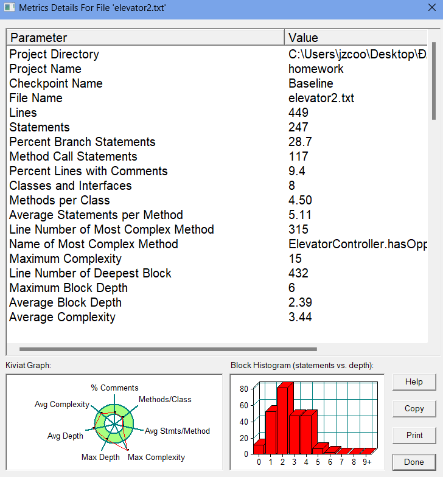Click the Kiviat graph circle

tap(114, 423)
